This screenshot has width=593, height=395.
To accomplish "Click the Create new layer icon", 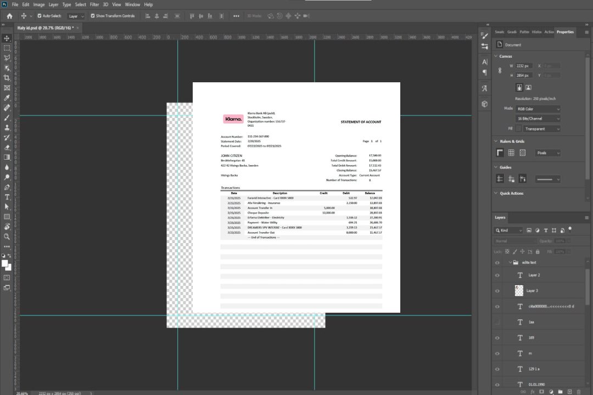I will (x=569, y=392).
